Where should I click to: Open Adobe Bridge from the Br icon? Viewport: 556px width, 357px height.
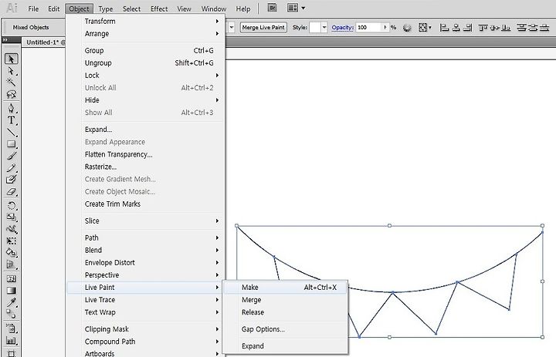(272, 8)
